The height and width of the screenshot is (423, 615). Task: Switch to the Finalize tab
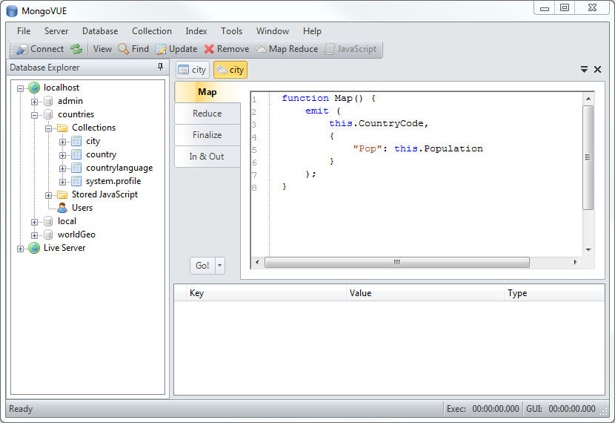tap(207, 135)
